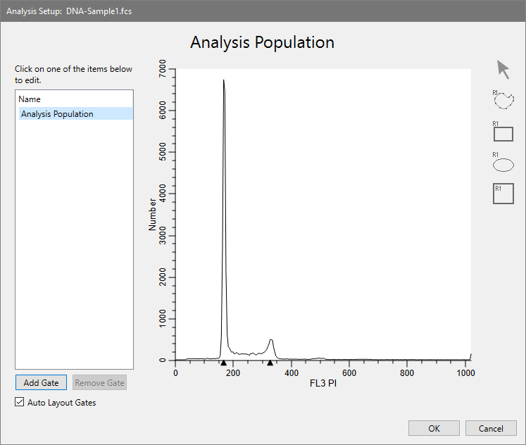Cancel the Analysis Setup dialog
Image resolution: width=526 pixels, height=445 pixels.
[491, 428]
